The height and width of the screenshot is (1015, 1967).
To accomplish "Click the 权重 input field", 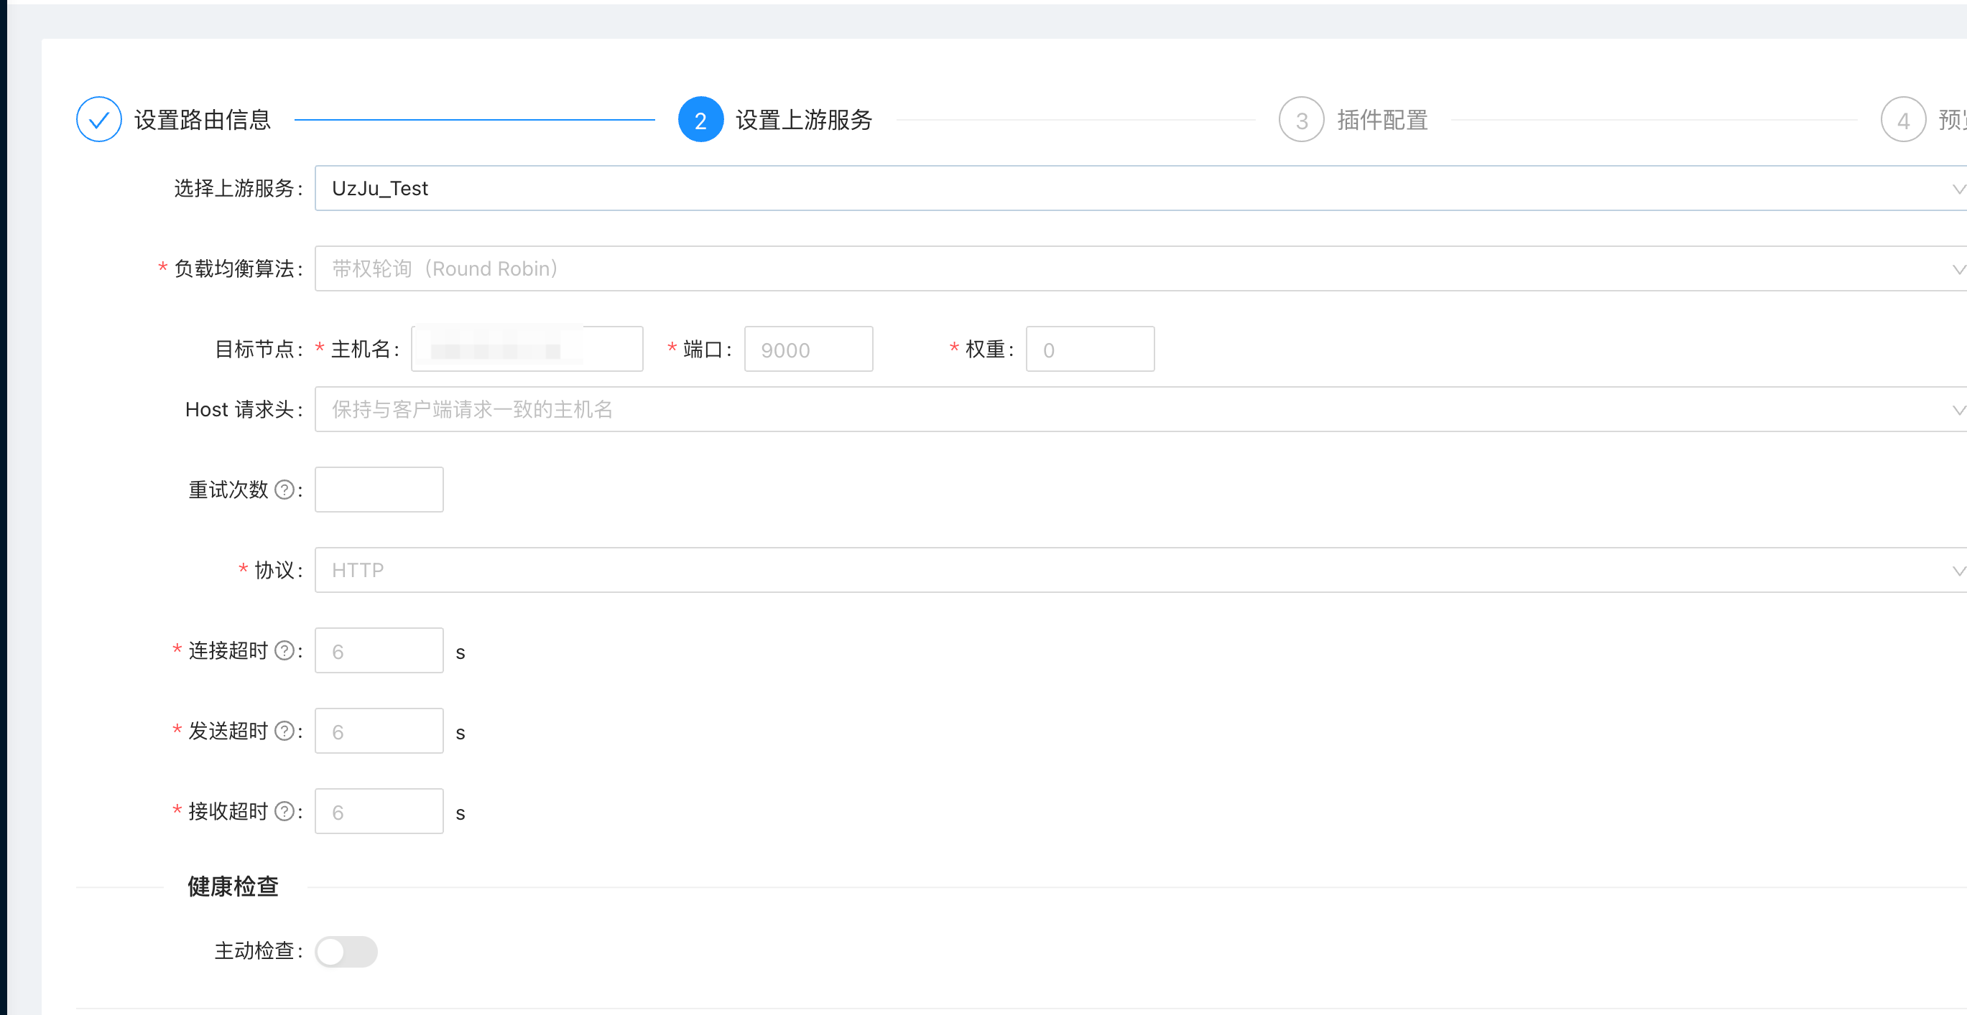I will pyautogui.click(x=1090, y=350).
